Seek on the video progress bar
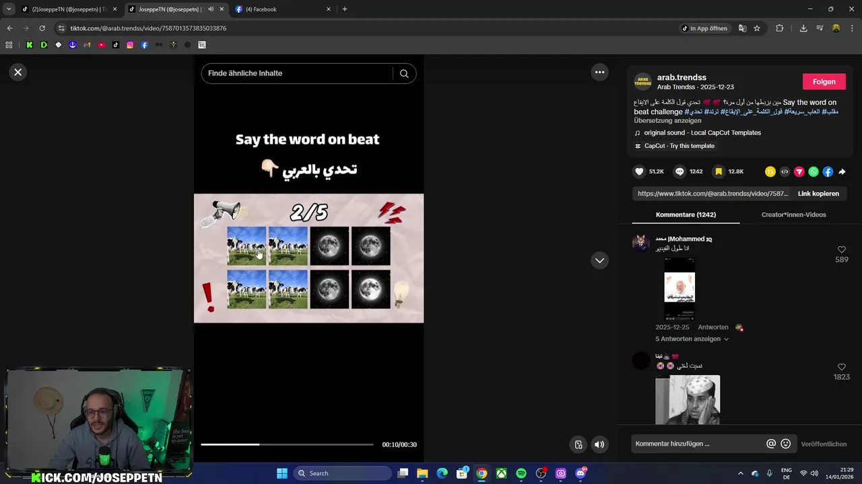 pos(287,444)
